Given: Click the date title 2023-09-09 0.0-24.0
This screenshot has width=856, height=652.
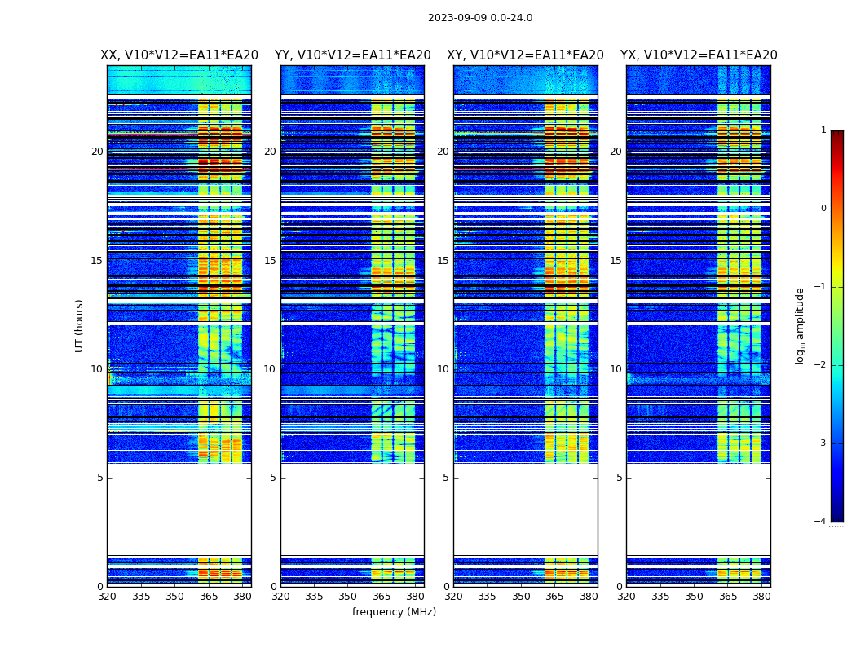Looking at the screenshot, I should pos(480,17).
